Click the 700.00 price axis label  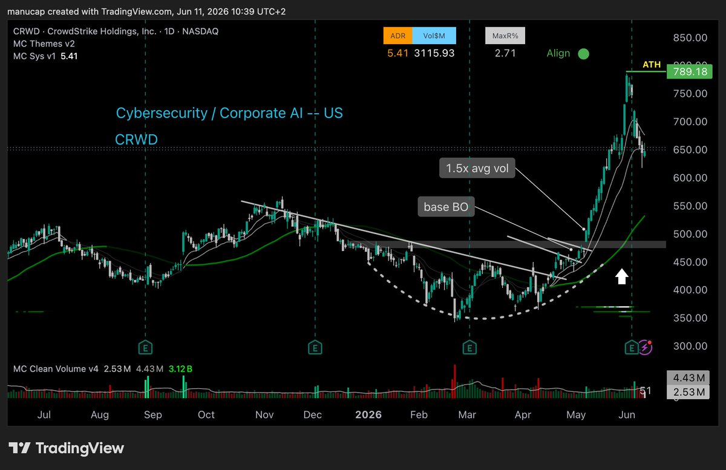tap(690, 122)
